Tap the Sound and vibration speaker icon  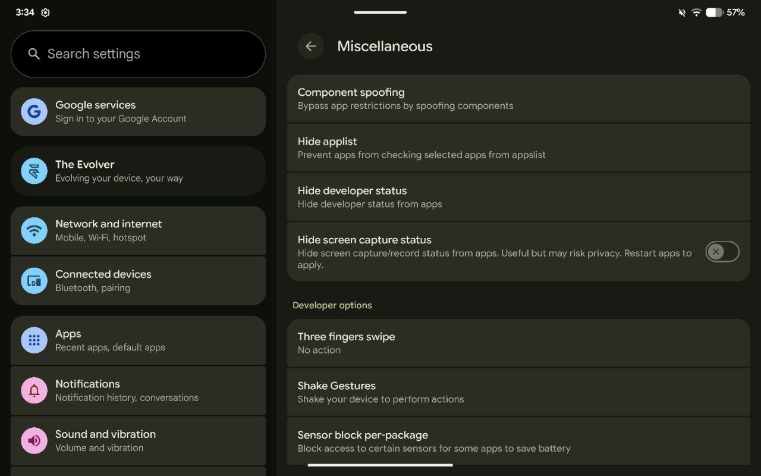pos(34,440)
